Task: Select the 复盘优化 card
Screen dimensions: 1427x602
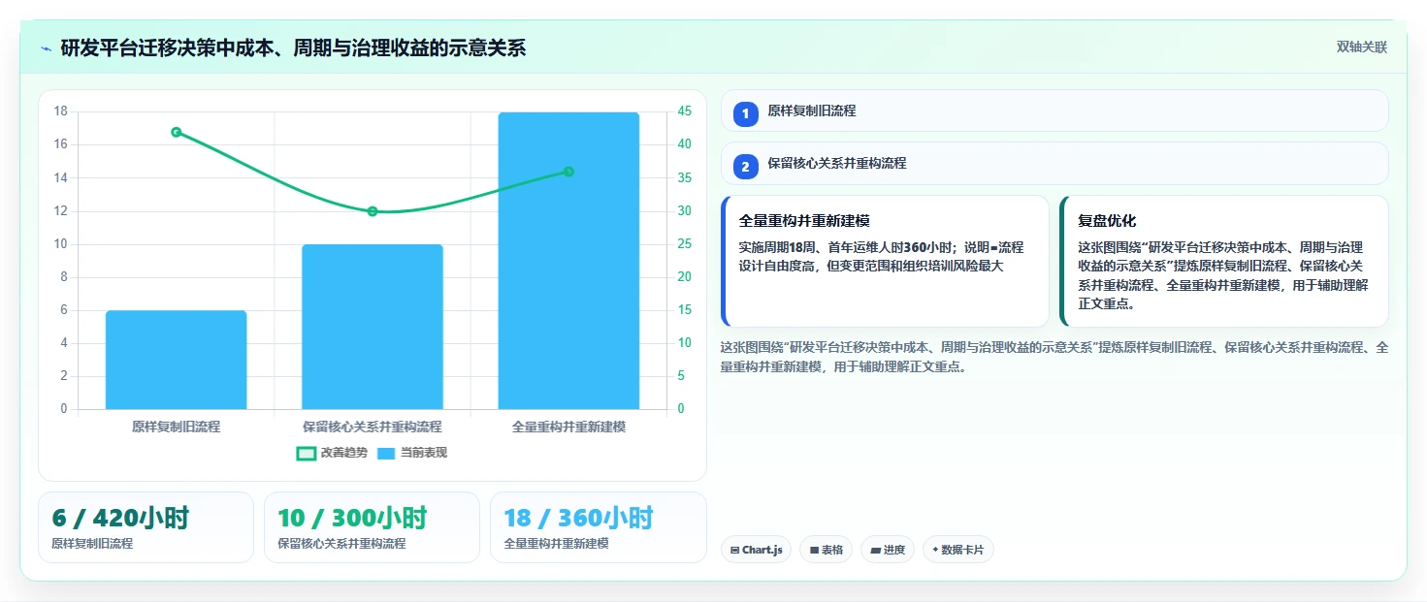Action: [1223, 261]
